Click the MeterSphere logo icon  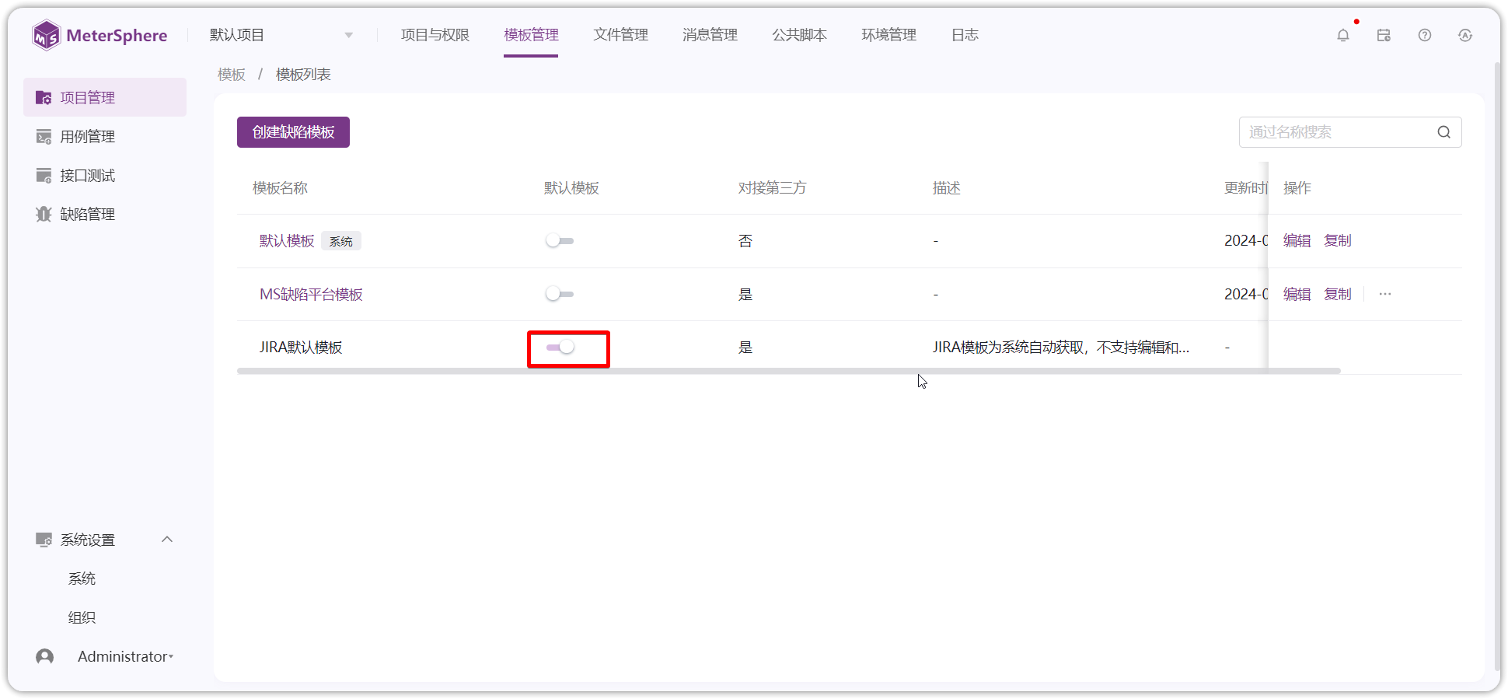coord(46,35)
